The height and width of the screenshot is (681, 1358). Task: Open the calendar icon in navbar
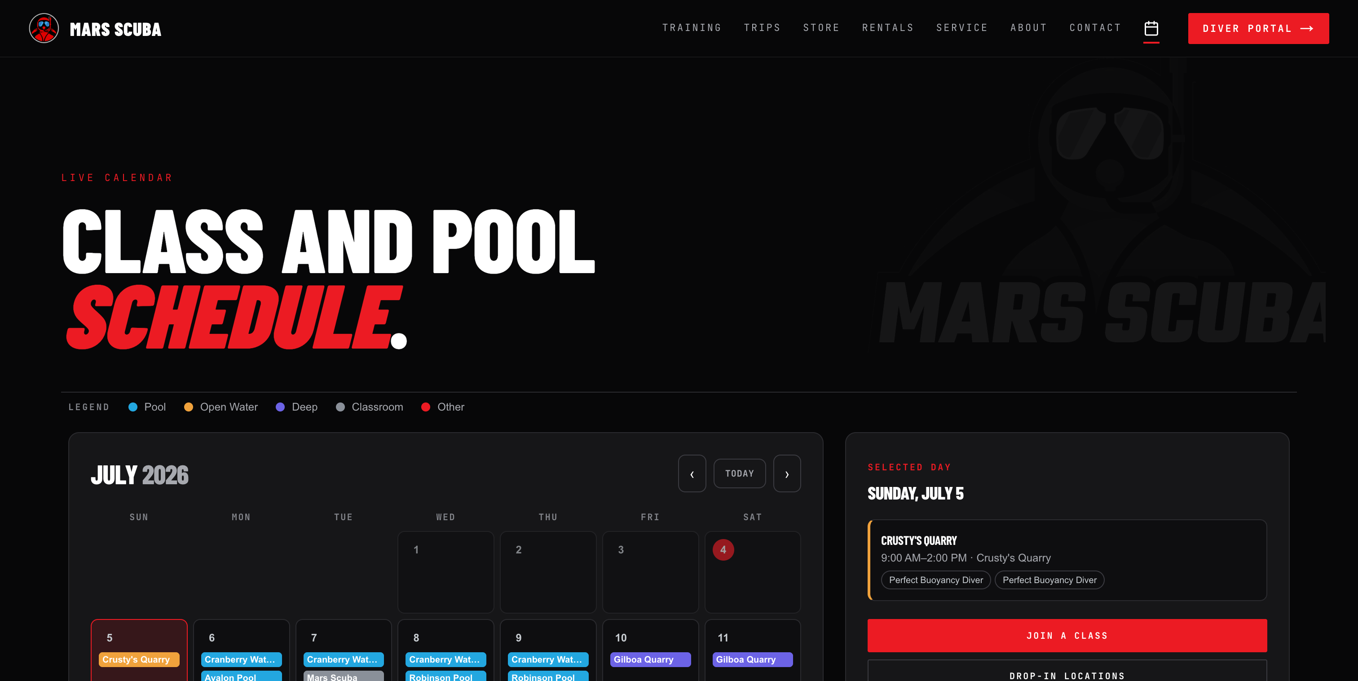pyautogui.click(x=1151, y=28)
